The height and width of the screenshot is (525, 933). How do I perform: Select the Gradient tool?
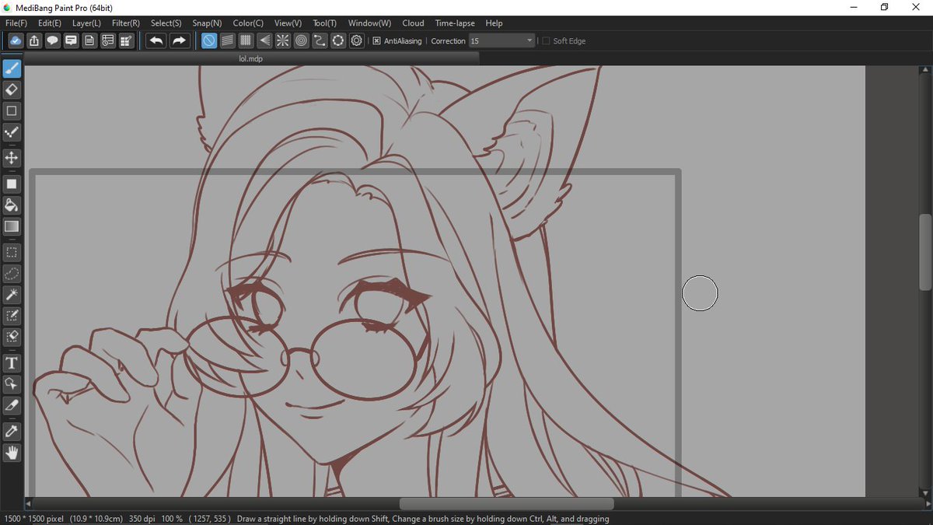(12, 226)
